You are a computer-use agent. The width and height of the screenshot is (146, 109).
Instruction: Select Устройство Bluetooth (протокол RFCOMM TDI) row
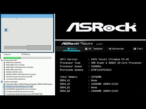pos(24,94)
